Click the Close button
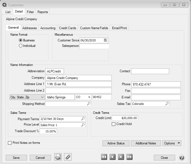 pyautogui.click(x=164, y=157)
